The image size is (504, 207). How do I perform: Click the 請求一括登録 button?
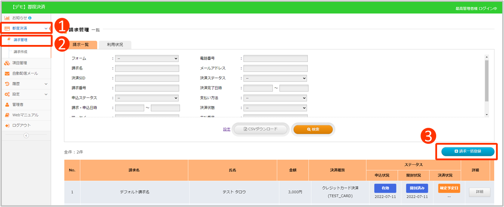point(468,151)
